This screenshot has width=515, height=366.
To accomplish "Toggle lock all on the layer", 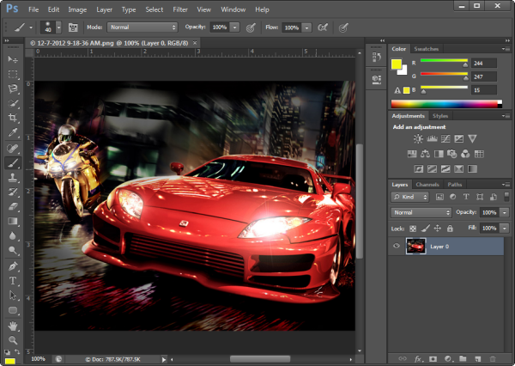I will [x=449, y=228].
